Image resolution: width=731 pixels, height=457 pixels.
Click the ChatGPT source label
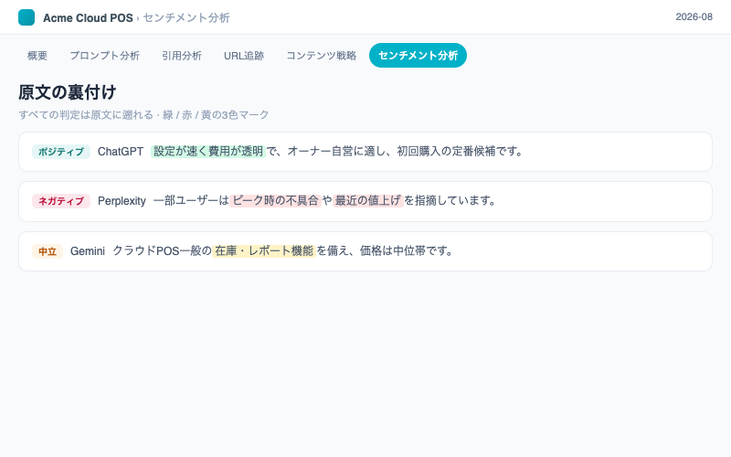coord(121,152)
